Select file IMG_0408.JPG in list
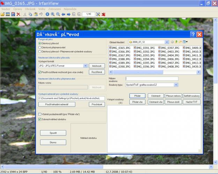The height and width of the screenshot is (174, 218). point(168,66)
